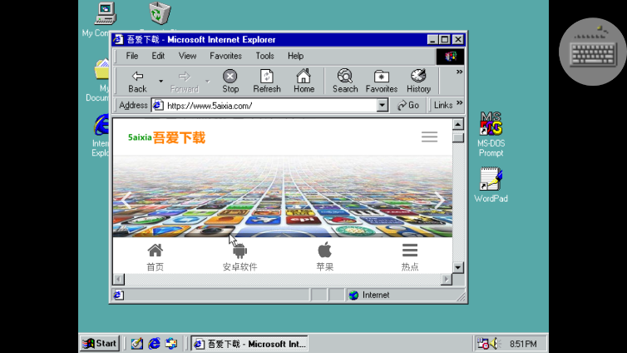The height and width of the screenshot is (353, 627).
Task: Select the MS-DOS Prompt desktop shortcut
Action: click(491, 134)
